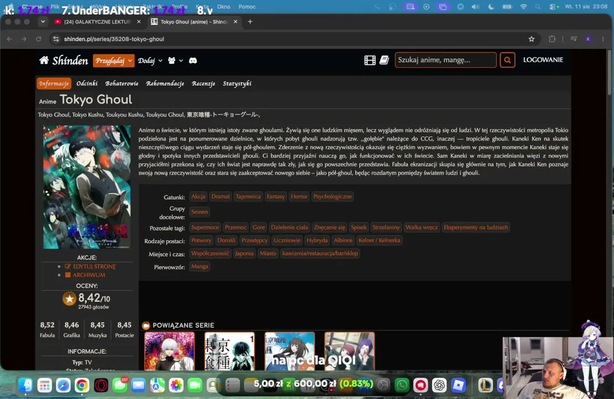Screen dimensions: 614x399
Task: Open Mail from the dock
Action: pos(138,385)
